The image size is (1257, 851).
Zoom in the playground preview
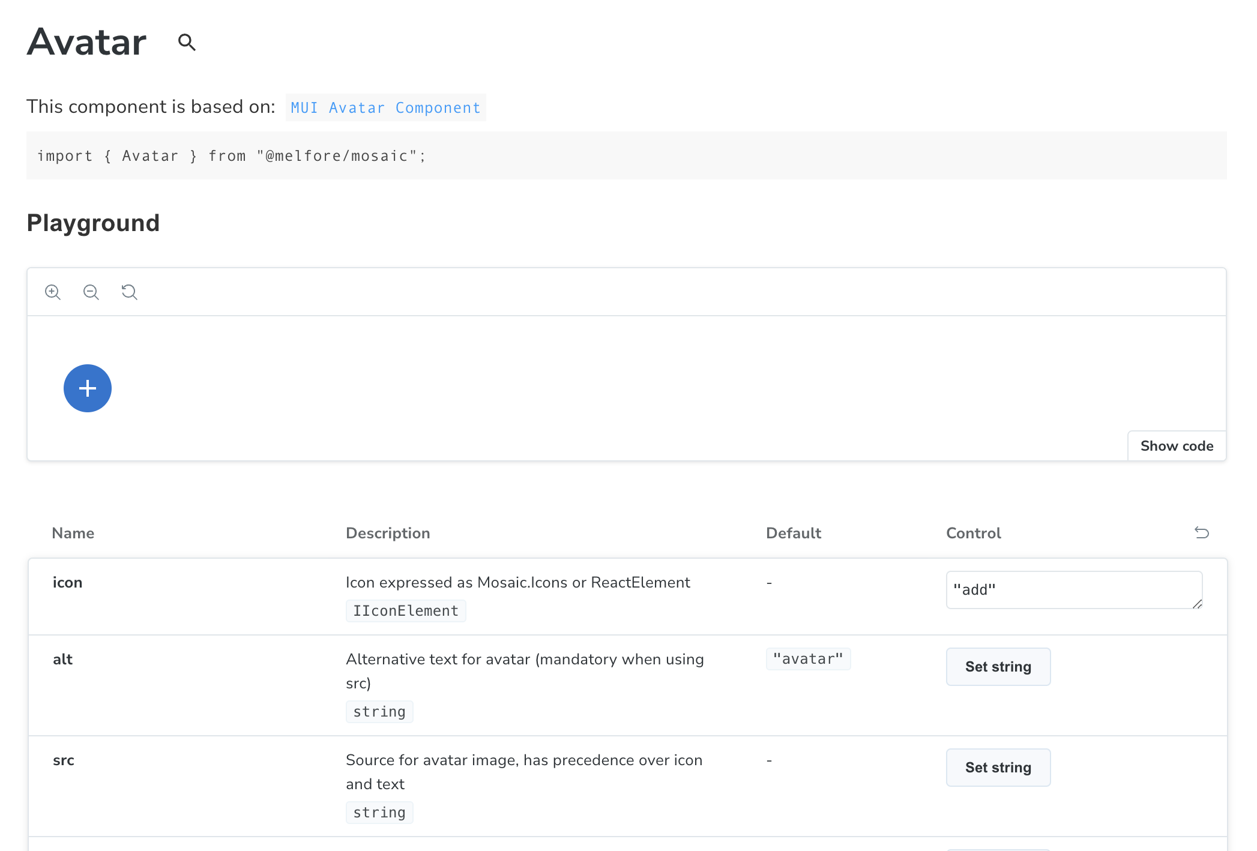point(53,292)
